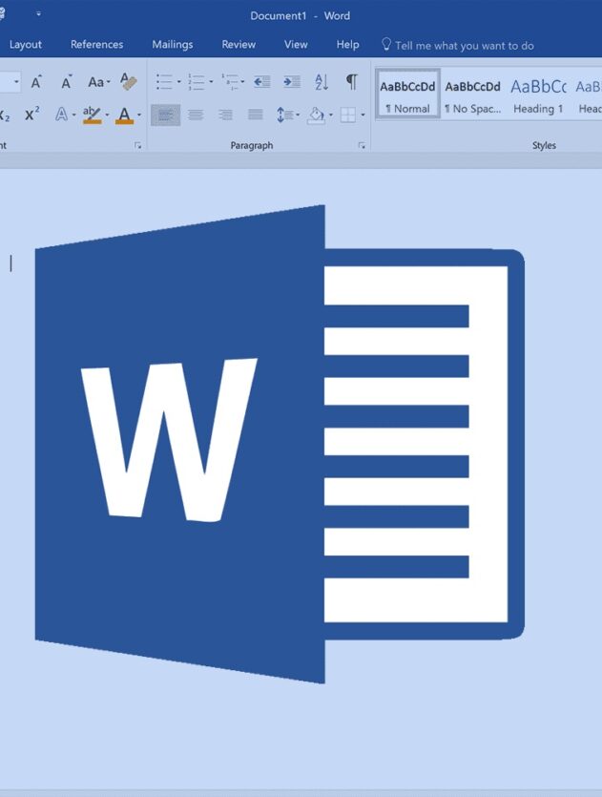Open shading color dropdown arrow
Viewport: 602px width, 797px height.
(331, 115)
